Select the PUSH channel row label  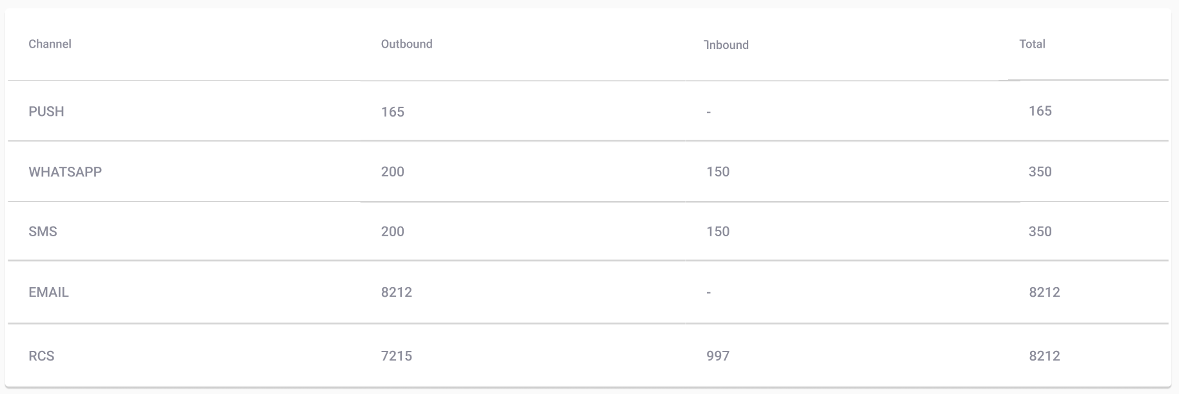46,111
